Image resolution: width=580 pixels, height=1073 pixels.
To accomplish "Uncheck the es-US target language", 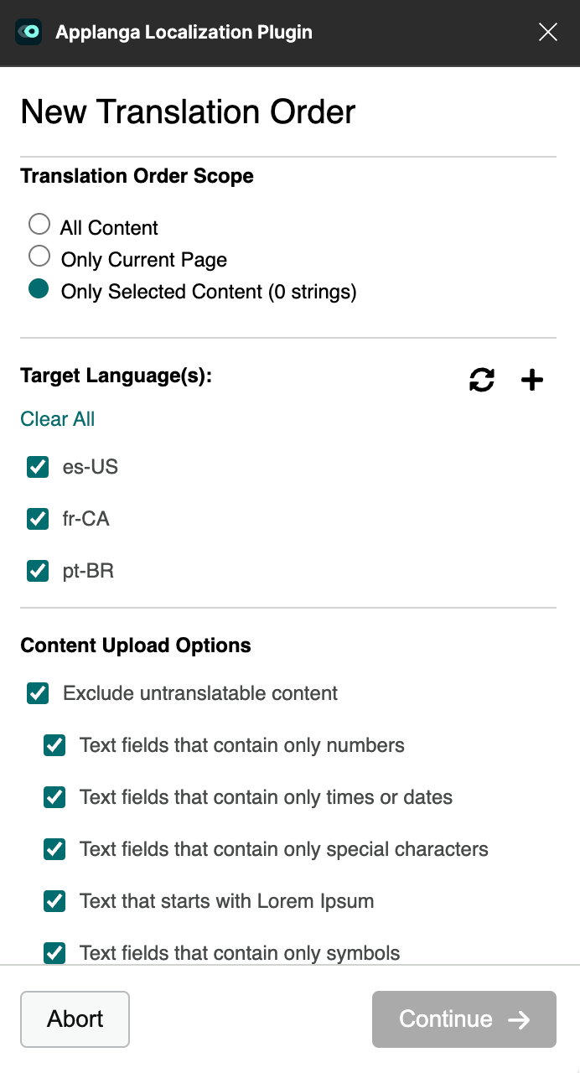I will tap(37, 467).
